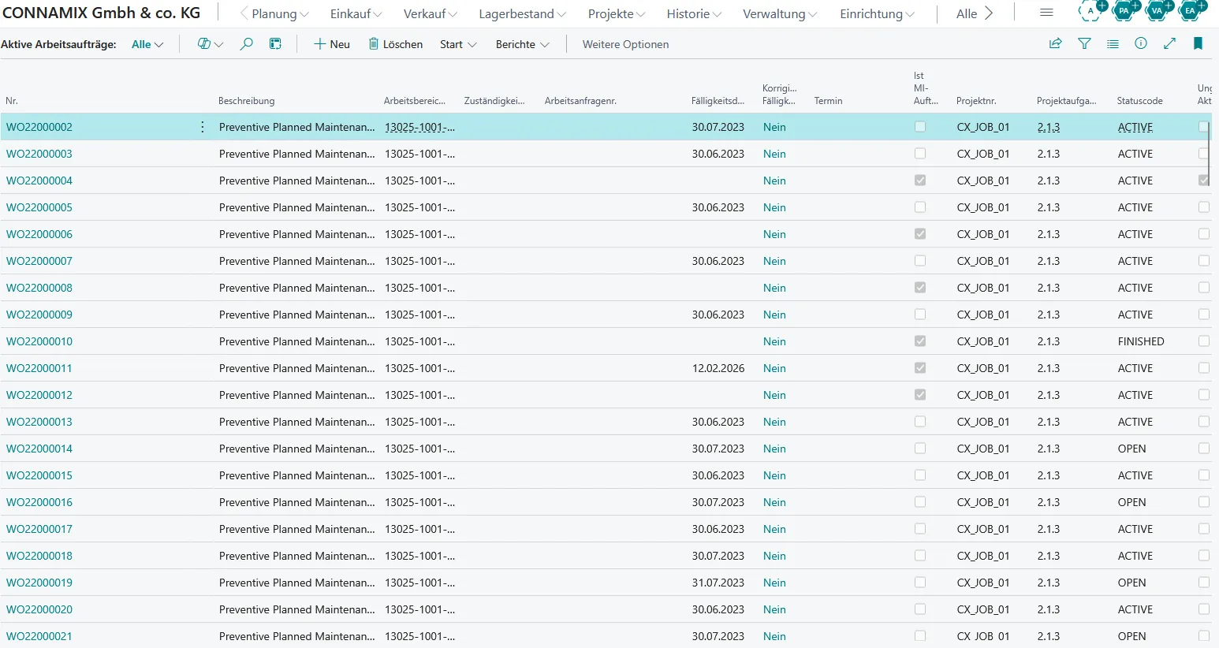Screen dimensions: 1219x648
Task: Click Weitere Optionen in the action bar
Action: [x=625, y=44]
